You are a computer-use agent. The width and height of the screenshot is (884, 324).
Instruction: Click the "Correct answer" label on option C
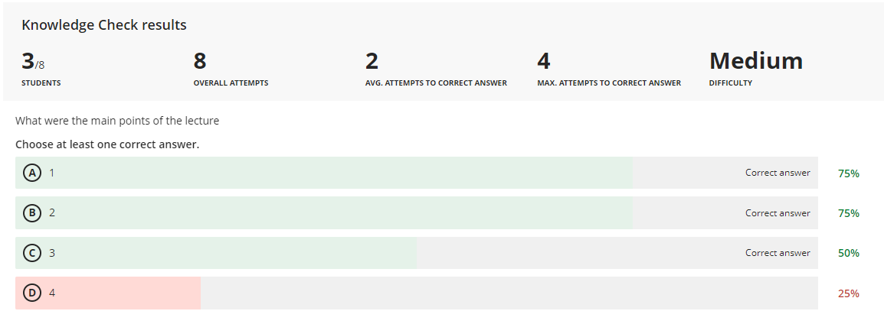coord(778,253)
